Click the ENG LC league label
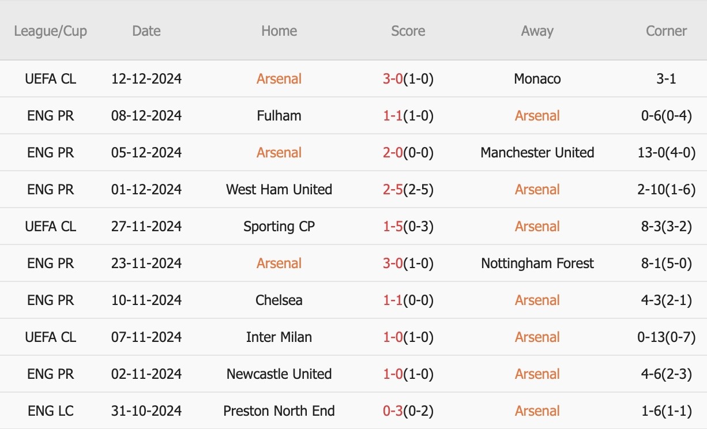Viewport: 707px width, 429px height. pos(51,411)
